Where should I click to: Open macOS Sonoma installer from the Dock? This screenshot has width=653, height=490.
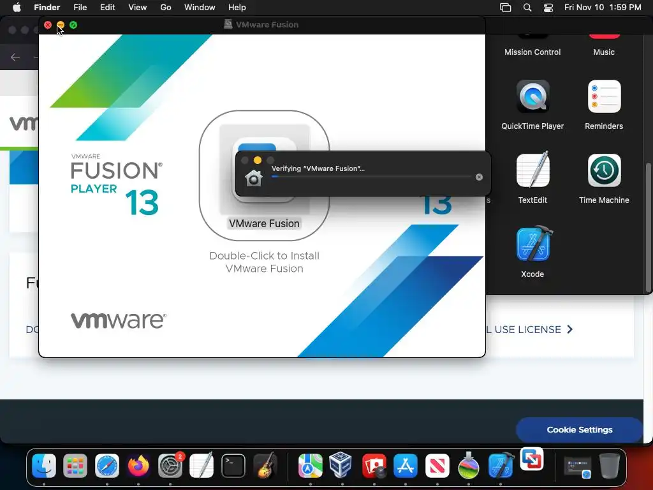(x=469, y=465)
